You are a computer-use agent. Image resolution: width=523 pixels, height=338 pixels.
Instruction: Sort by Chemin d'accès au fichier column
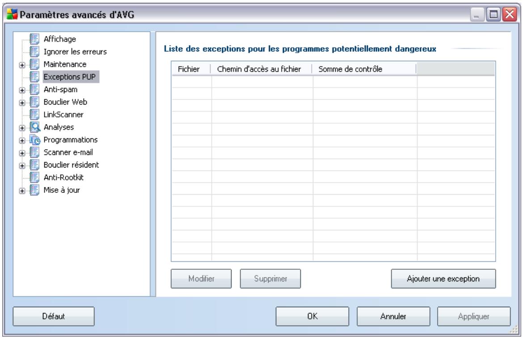pos(261,69)
